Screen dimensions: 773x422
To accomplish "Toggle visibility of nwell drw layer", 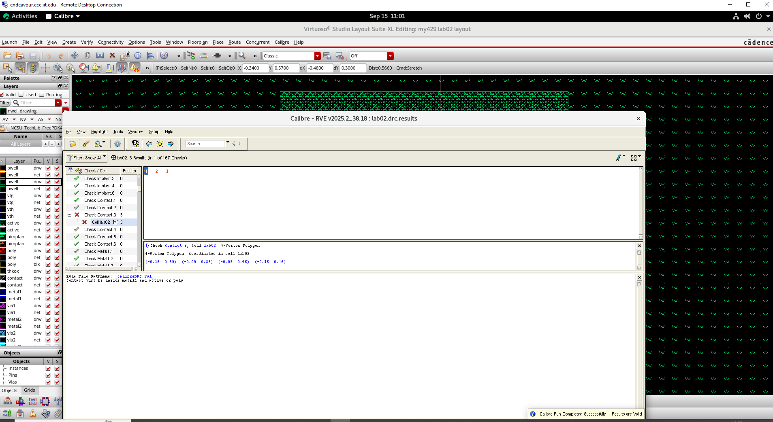I will [x=48, y=182].
